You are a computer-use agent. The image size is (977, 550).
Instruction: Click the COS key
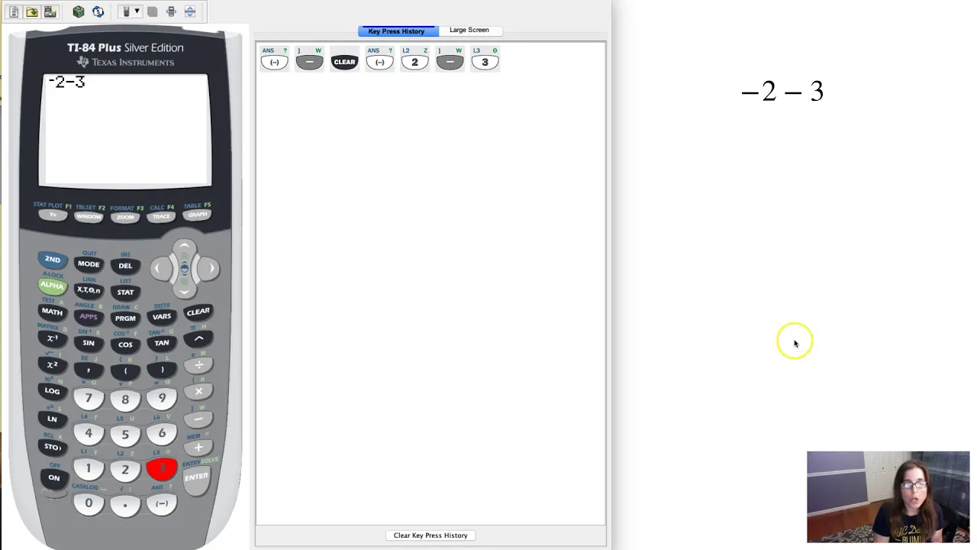(125, 345)
